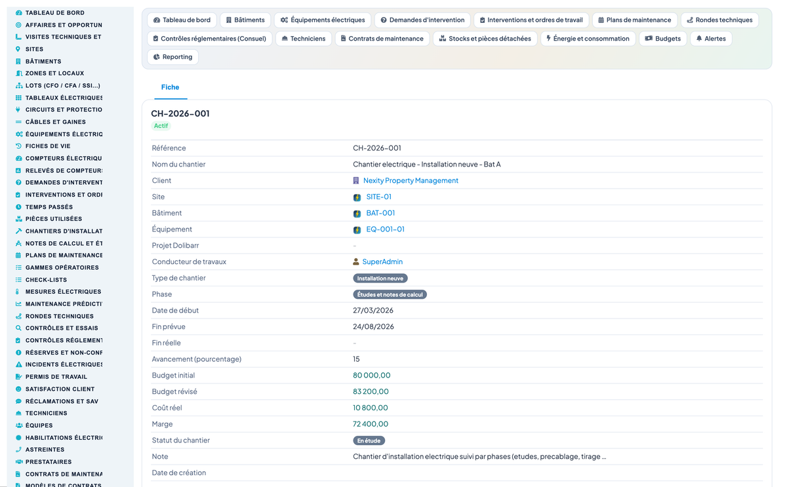Click the Tableau de bord top button
Image resolution: width=787 pixels, height=487 pixels.
[182, 20]
